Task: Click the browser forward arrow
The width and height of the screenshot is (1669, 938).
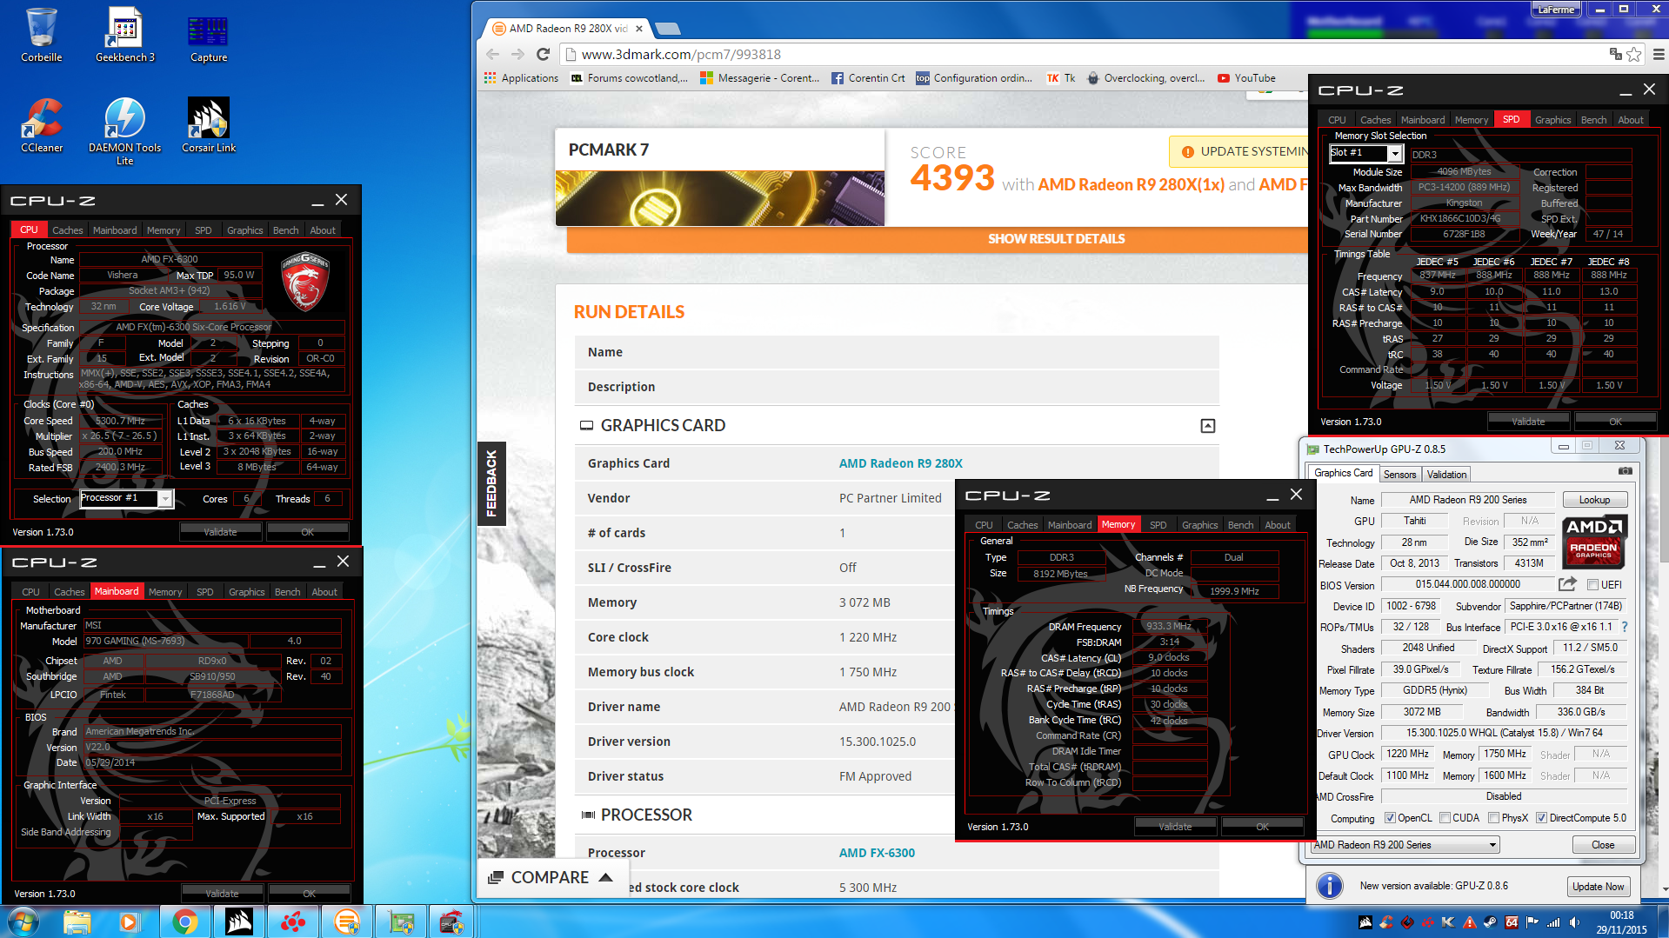Action: tap(517, 54)
